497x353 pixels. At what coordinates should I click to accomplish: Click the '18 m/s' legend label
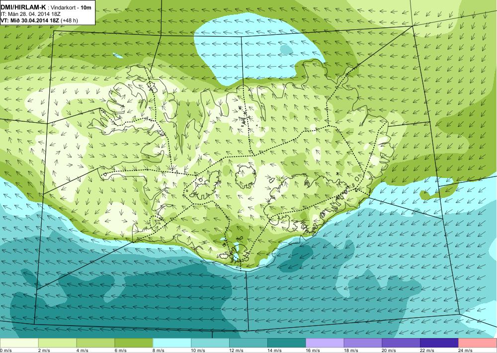pos(351,351)
